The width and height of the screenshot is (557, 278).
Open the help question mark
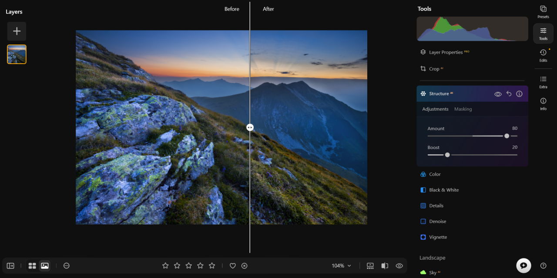tap(543, 265)
